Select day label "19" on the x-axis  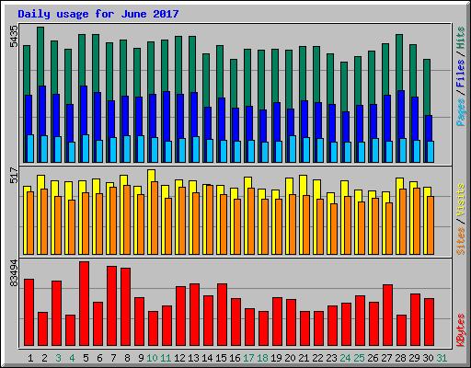click(276, 358)
